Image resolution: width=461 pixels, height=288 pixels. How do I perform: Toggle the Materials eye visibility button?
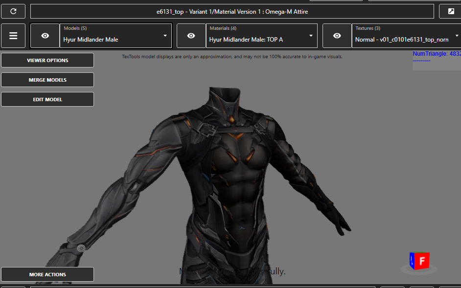pyautogui.click(x=191, y=36)
